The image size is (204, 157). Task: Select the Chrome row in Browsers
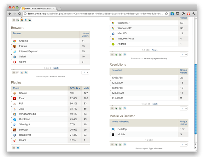click(x=50, y=41)
